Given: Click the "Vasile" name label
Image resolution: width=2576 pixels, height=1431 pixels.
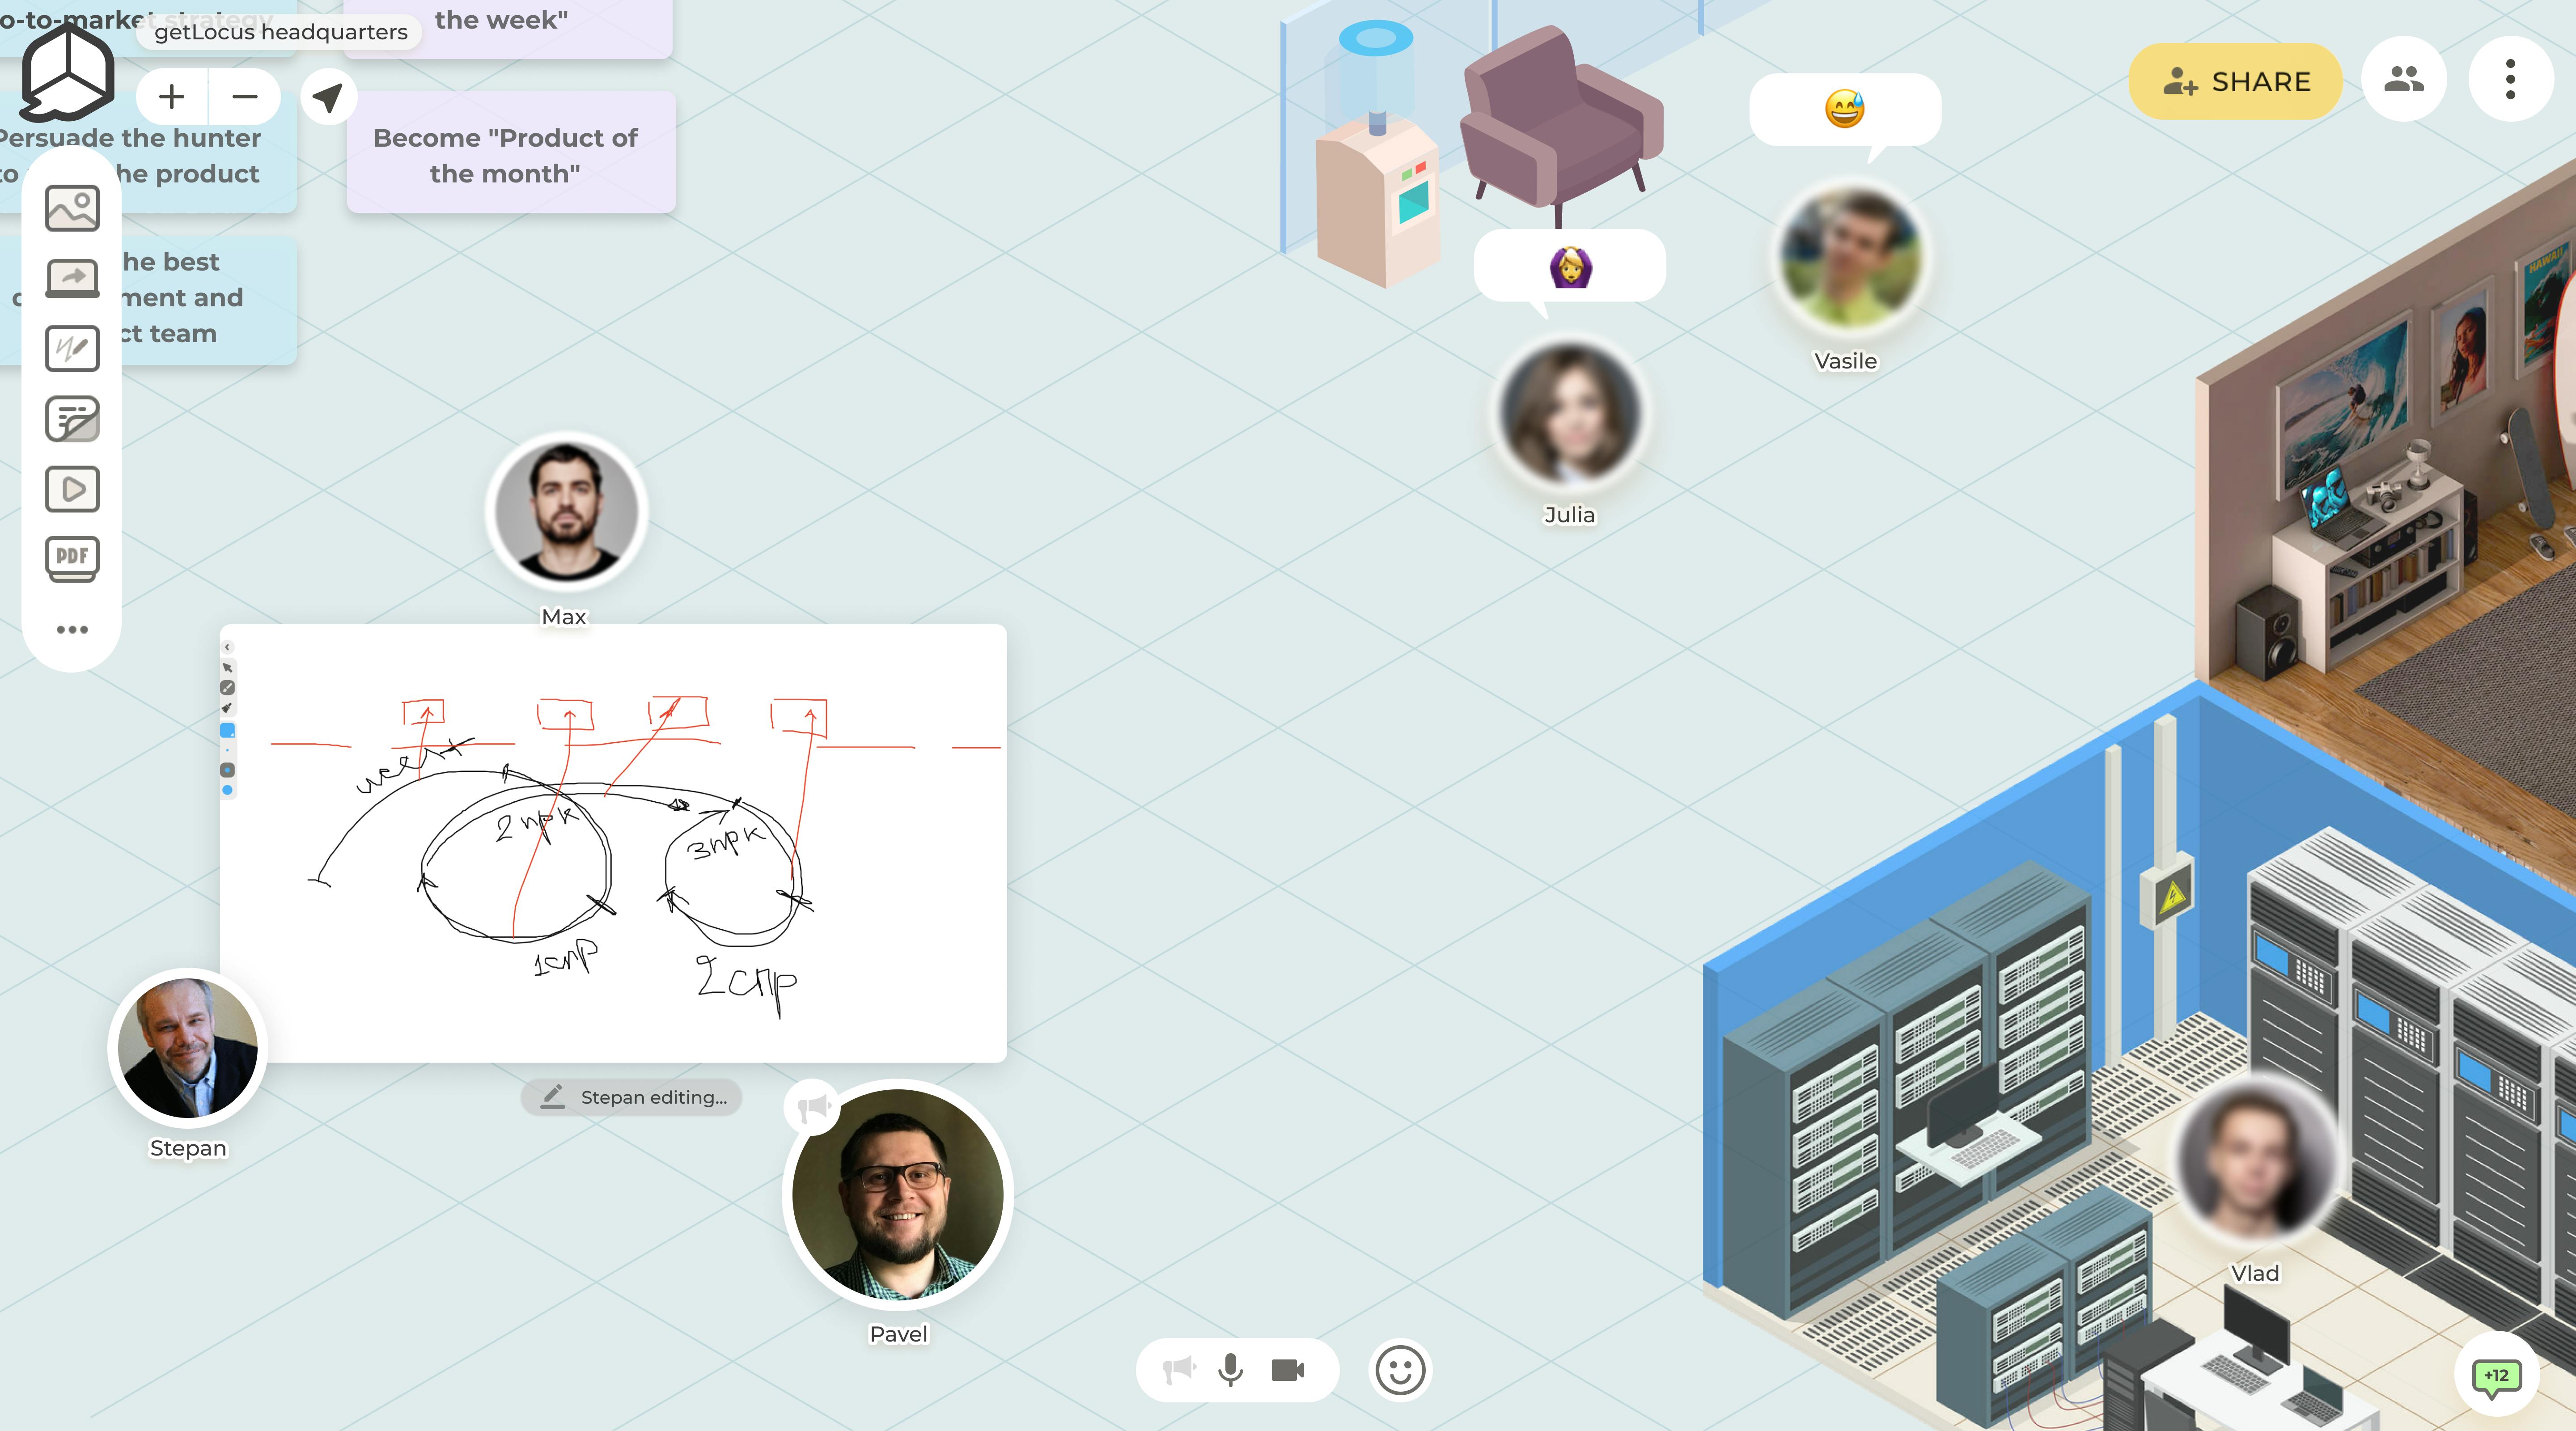Looking at the screenshot, I should [x=1846, y=361].
